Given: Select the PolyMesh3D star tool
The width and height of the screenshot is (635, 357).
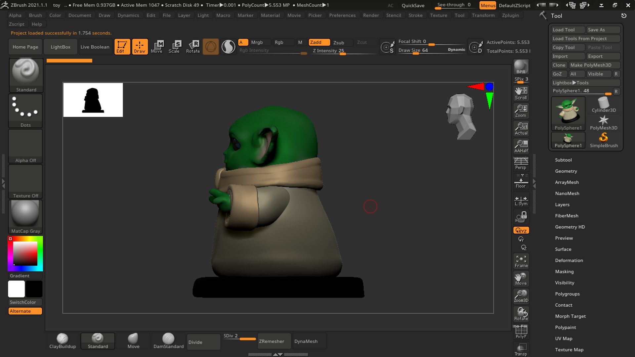Looking at the screenshot, I should [x=604, y=123].
